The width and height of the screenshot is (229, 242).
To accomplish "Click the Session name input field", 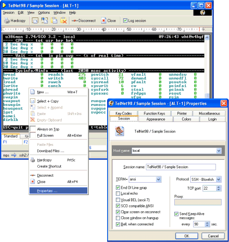I will click(181, 167).
